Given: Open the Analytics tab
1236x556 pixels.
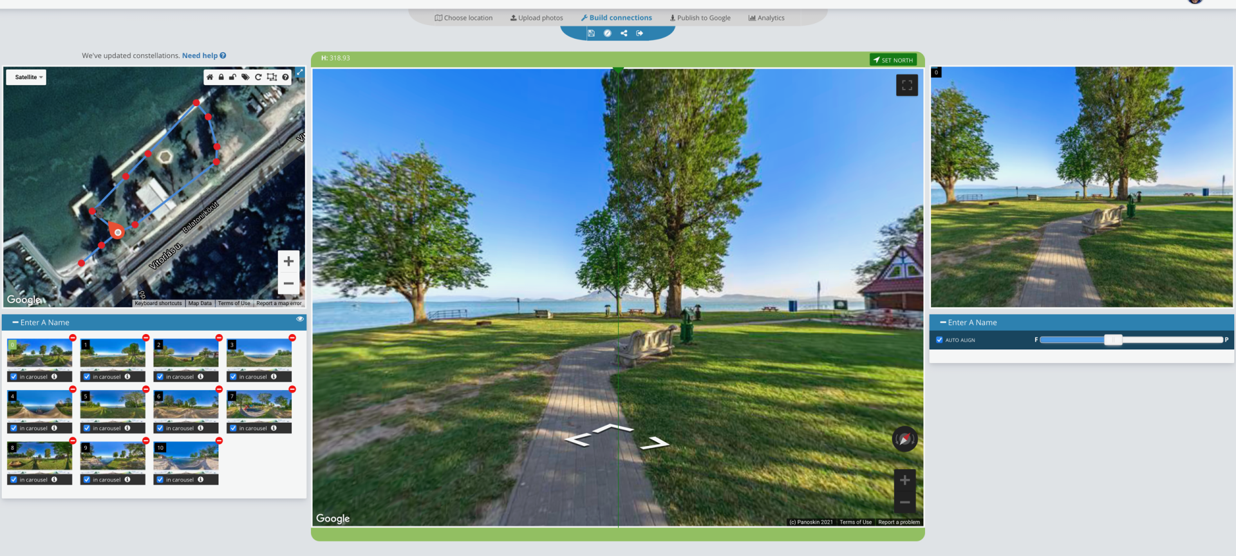Looking at the screenshot, I should 766,18.
